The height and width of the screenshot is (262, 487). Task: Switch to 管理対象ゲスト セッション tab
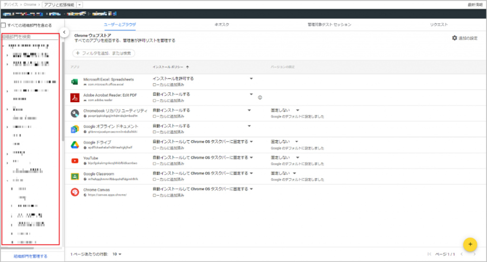click(x=329, y=25)
